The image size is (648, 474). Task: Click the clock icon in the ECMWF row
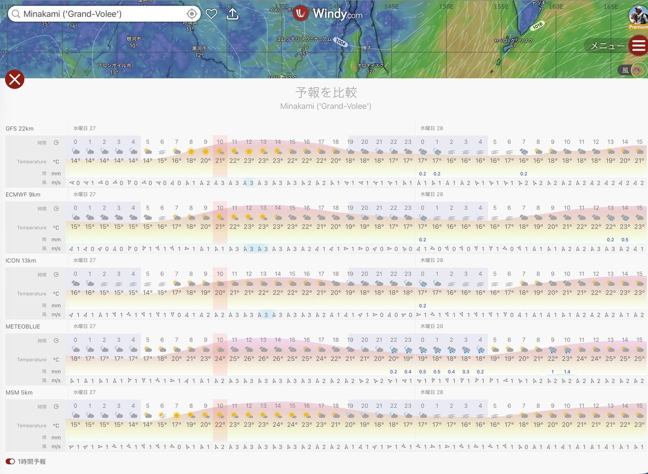click(x=56, y=208)
